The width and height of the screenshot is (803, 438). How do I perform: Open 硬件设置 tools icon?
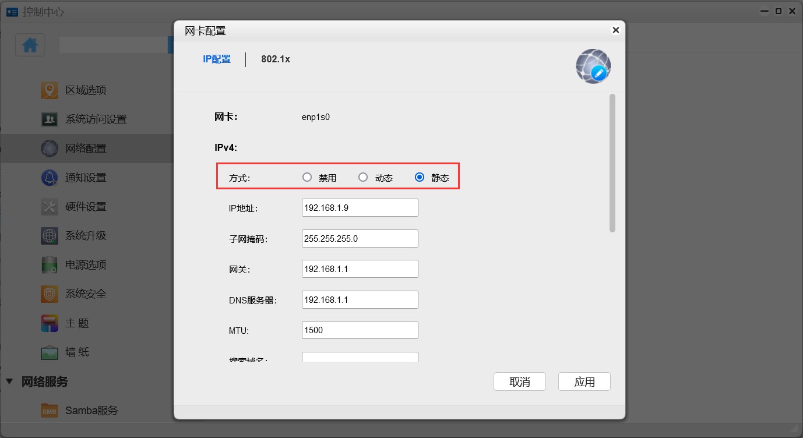click(50, 207)
